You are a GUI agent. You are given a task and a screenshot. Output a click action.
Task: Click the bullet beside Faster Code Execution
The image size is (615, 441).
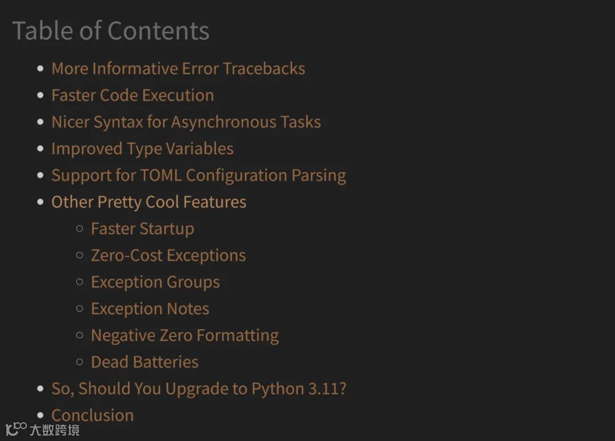click(x=40, y=96)
